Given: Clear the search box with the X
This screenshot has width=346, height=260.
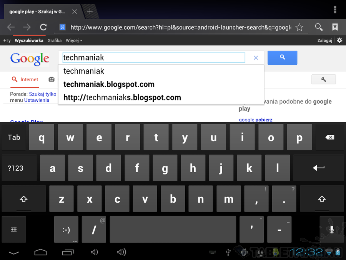Looking at the screenshot, I should pyautogui.click(x=256, y=58).
